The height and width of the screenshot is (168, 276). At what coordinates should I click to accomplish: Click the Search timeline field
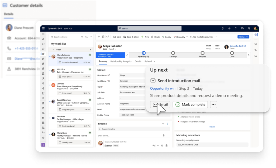coord(133,129)
